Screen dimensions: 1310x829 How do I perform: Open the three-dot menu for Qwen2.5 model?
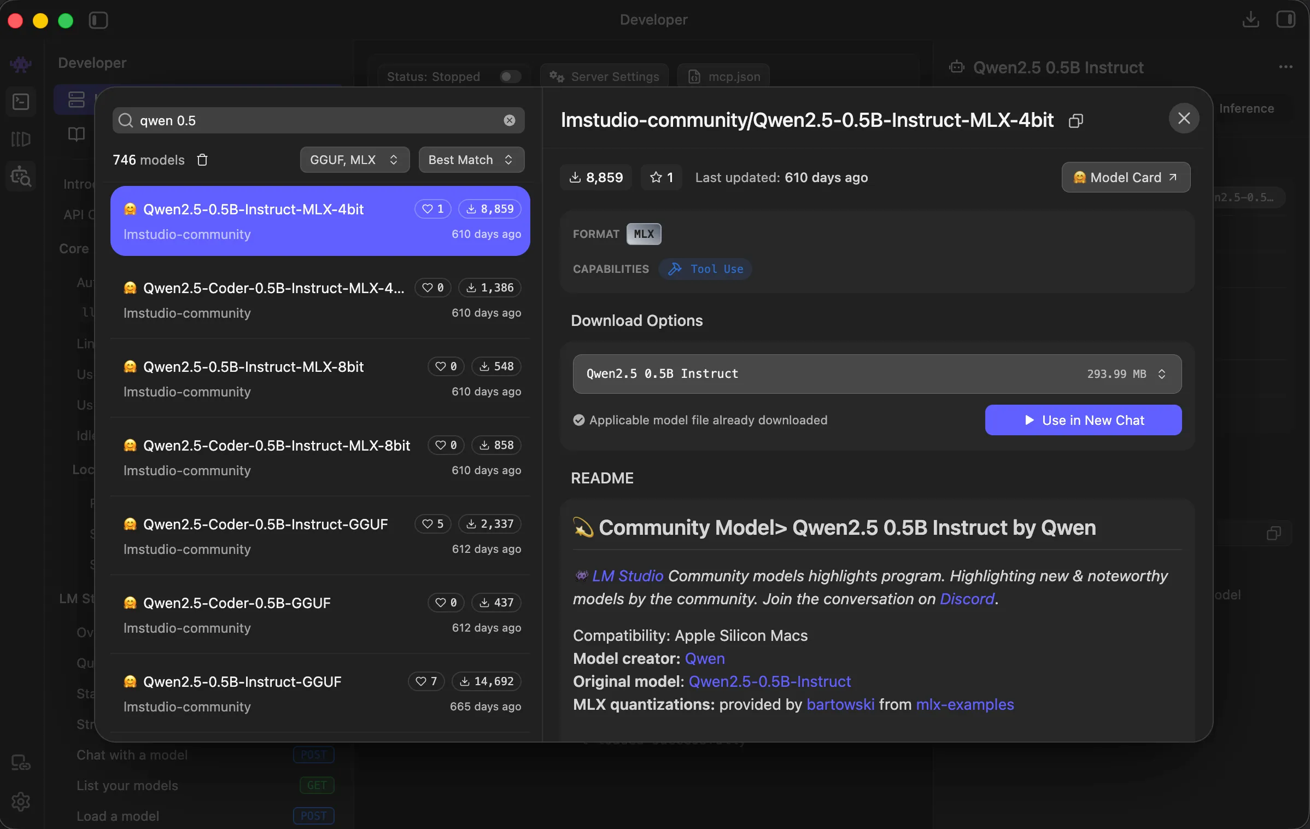1285,67
